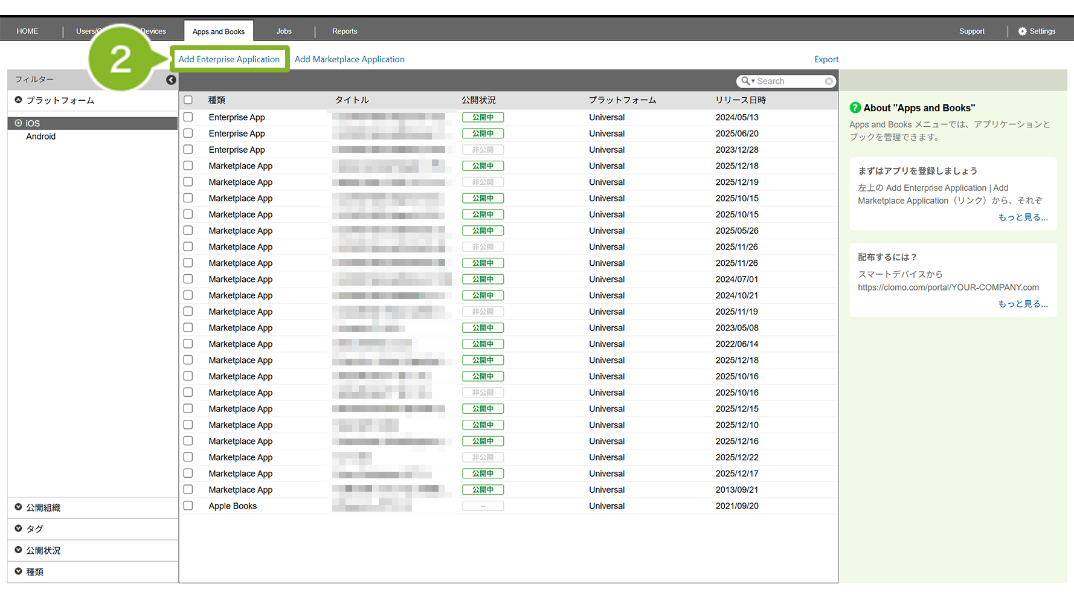Image resolution: width=1074 pixels, height=604 pixels.
Task: Collapse the filter sidebar with arrow icon
Action: pyautogui.click(x=171, y=80)
